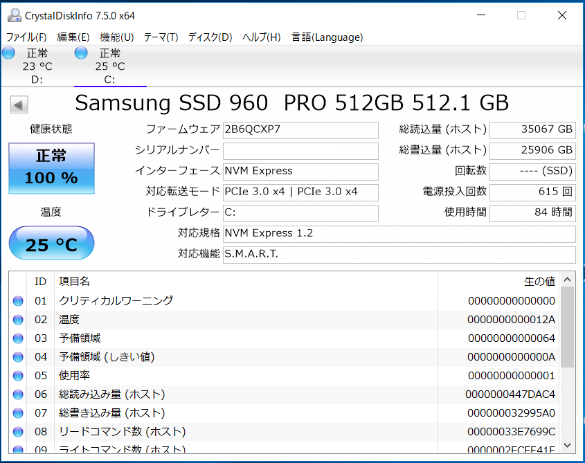The image size is (585, 463).
Task: Click the 総読込量 (ホスト) label
Action: (443, 129)
